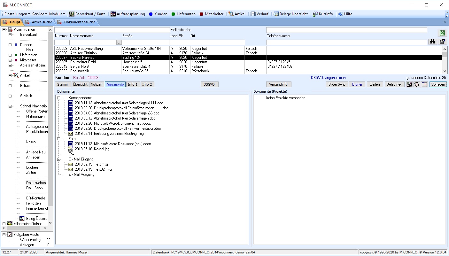Screen dimensions: 449x256
Task: Open the Einstellungen menu
Action: click(17, 14)
